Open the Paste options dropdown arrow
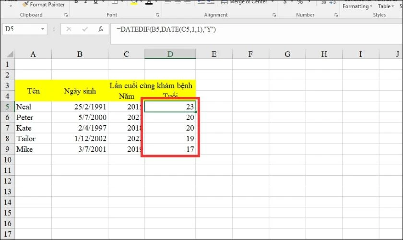This screenshot has height=240, width=403. pos(11,6)
